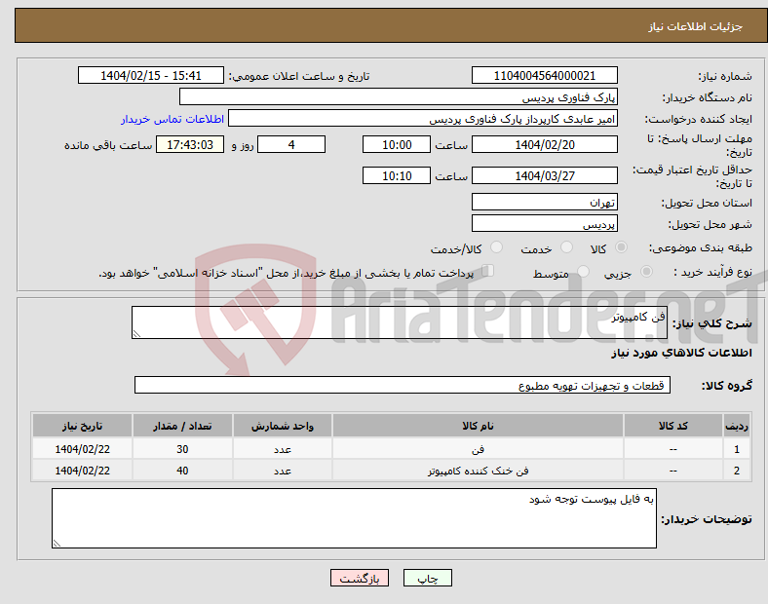Click the quantity cell 40

(182, 471)
